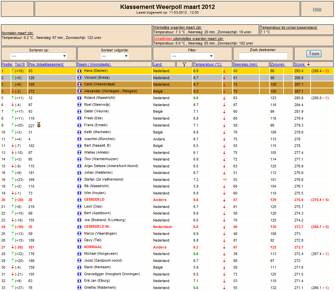The height and width of the screenshot is (291, 335).
Task: Open the Sorteren op dropdown
Action: [39, 56]
